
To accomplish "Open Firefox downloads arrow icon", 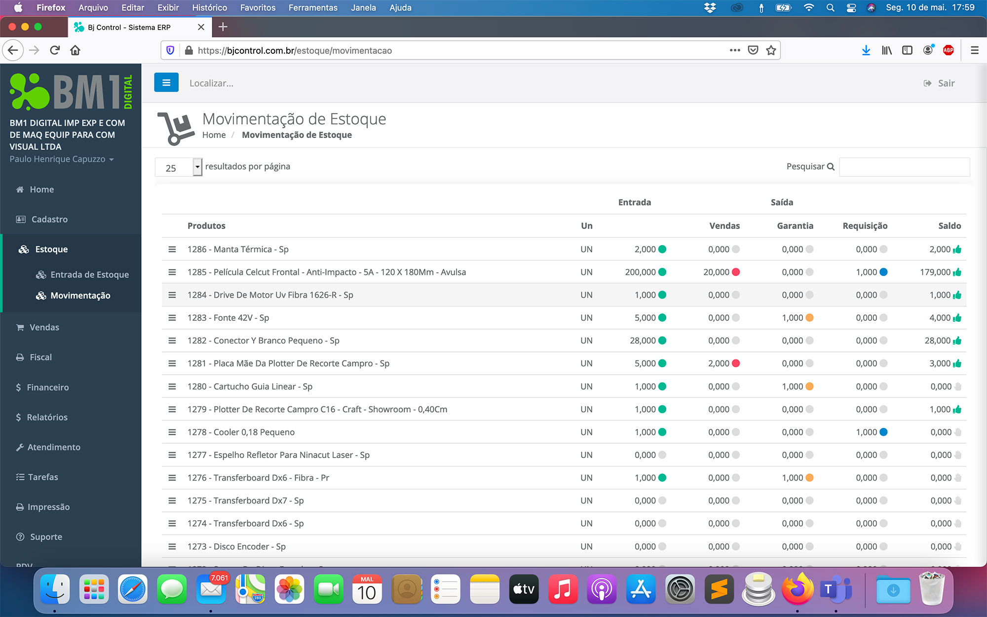I will pyautogui.click(x=866, y=50).
